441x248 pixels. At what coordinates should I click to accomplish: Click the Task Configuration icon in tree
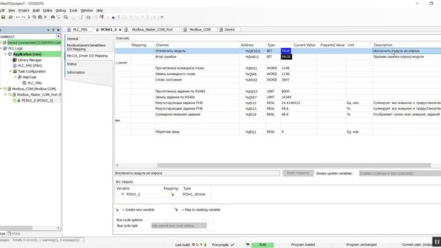[x=15, y=72]
